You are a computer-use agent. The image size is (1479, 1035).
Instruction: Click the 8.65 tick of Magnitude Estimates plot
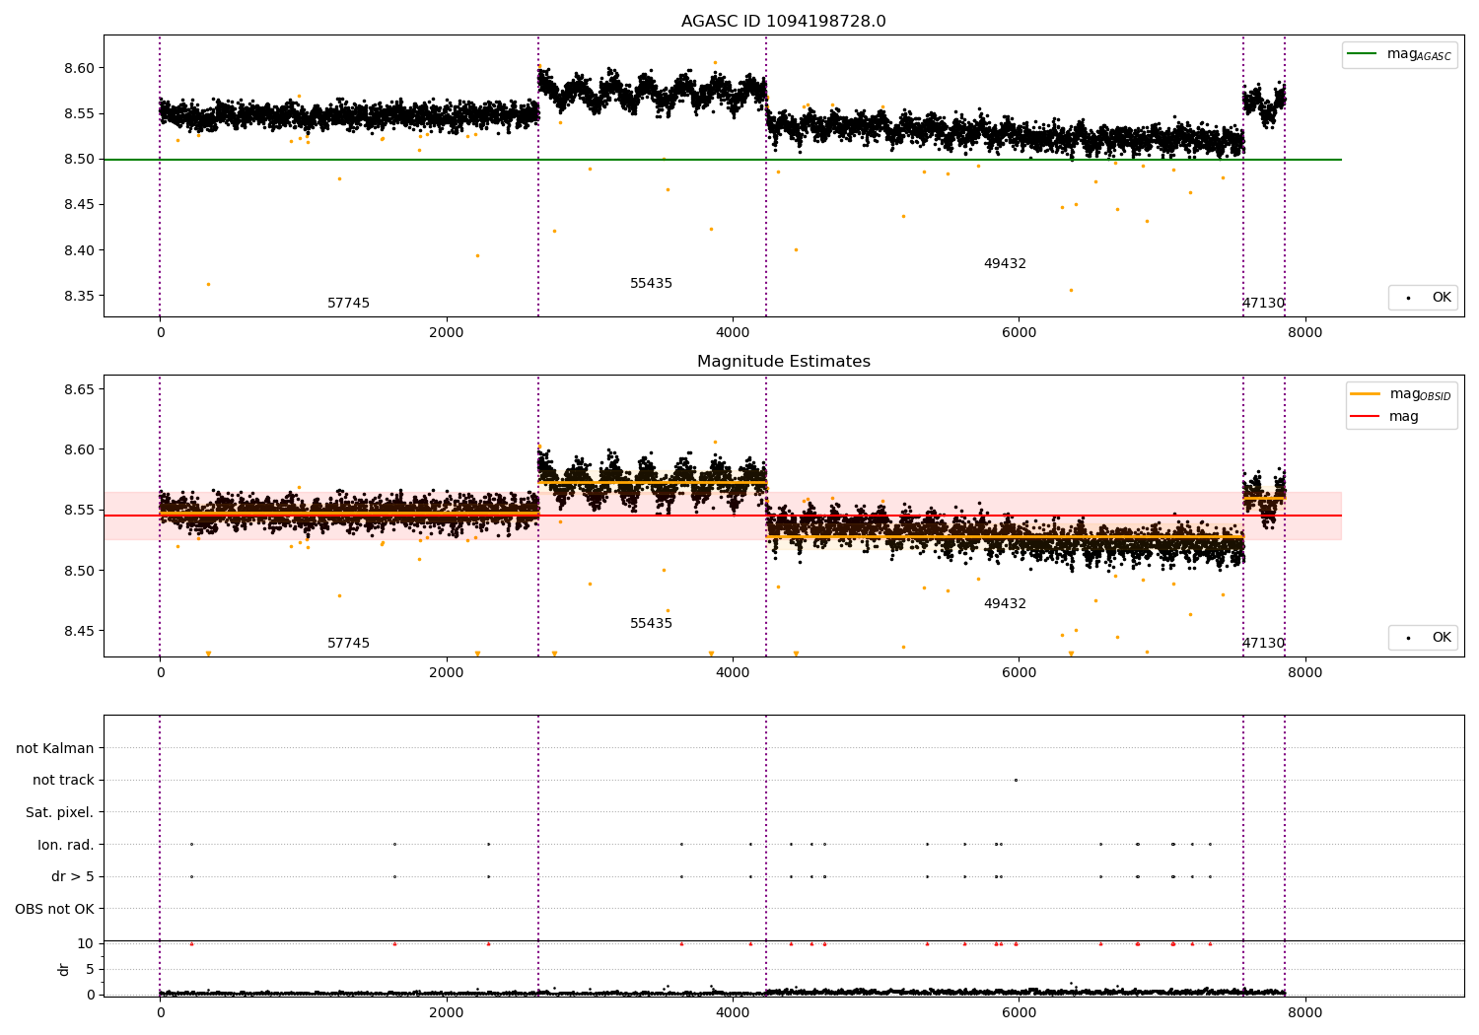80,390
